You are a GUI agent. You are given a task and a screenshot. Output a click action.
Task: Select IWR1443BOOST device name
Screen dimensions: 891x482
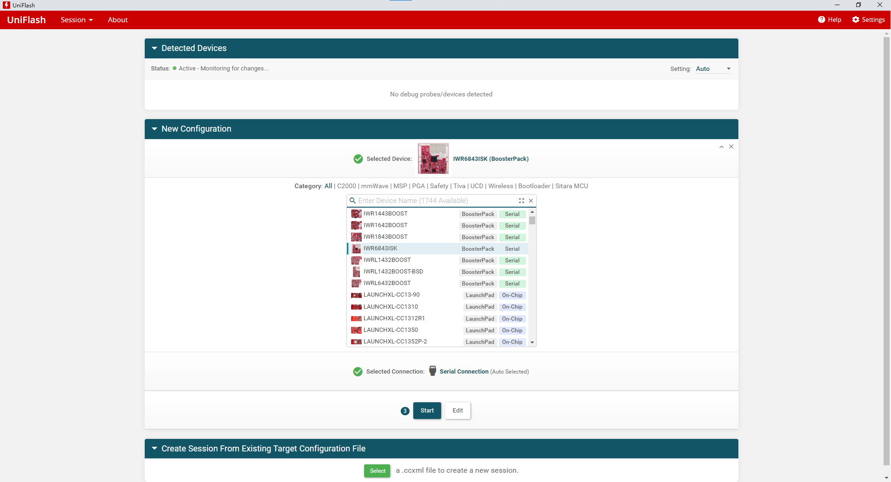pos(385,214)
